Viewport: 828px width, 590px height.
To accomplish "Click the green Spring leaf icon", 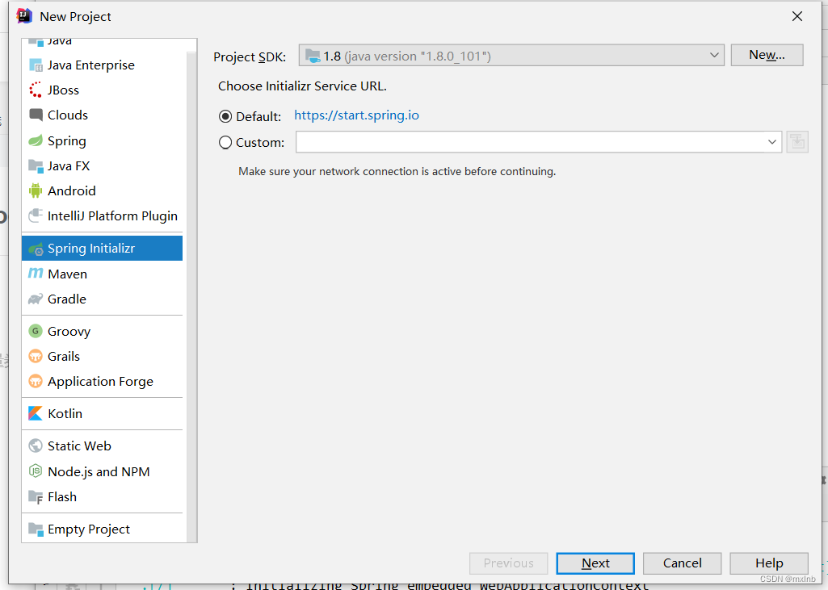I will pos(36,141).
